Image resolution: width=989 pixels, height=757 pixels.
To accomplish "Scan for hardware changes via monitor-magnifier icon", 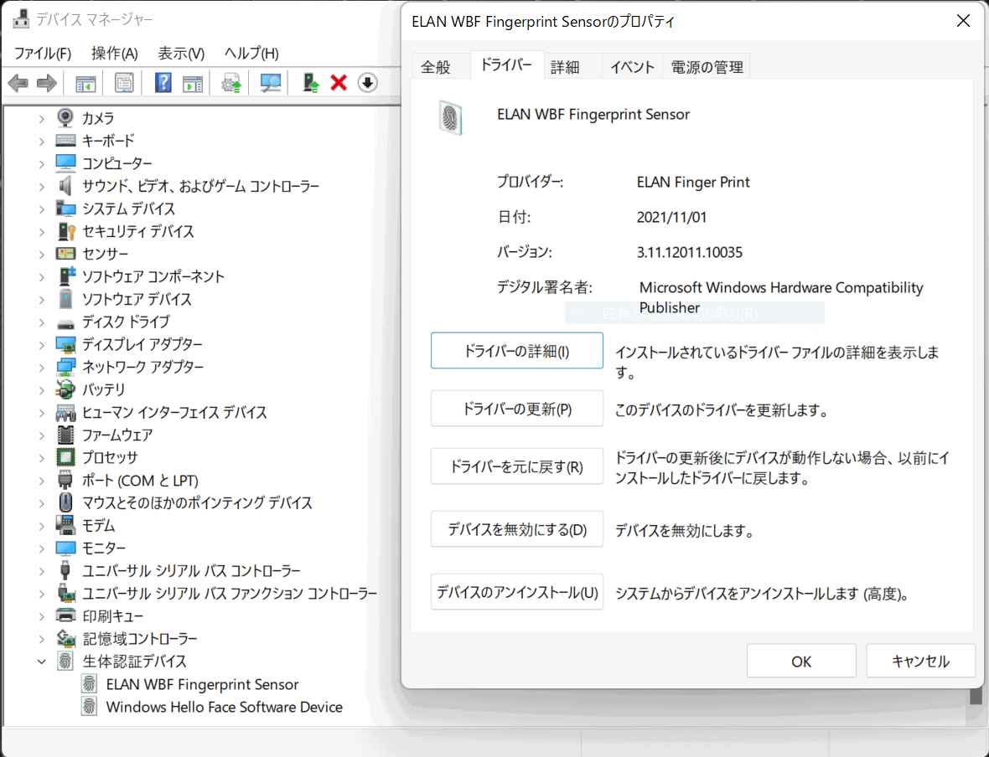I will click(x=271, y=83).
